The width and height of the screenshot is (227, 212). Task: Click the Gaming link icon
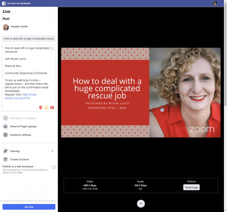[6, 151]
